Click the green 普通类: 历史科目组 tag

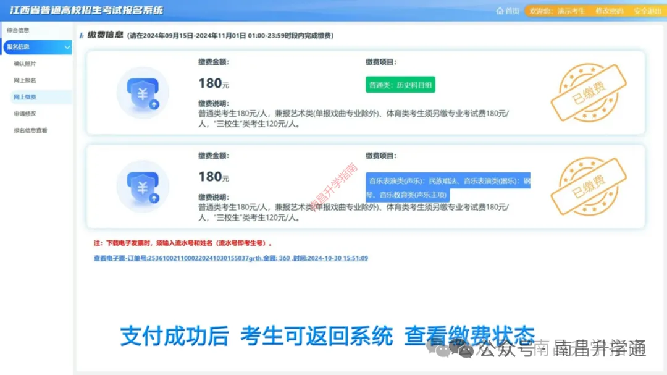pyautogui.click(x=400, y=85)
